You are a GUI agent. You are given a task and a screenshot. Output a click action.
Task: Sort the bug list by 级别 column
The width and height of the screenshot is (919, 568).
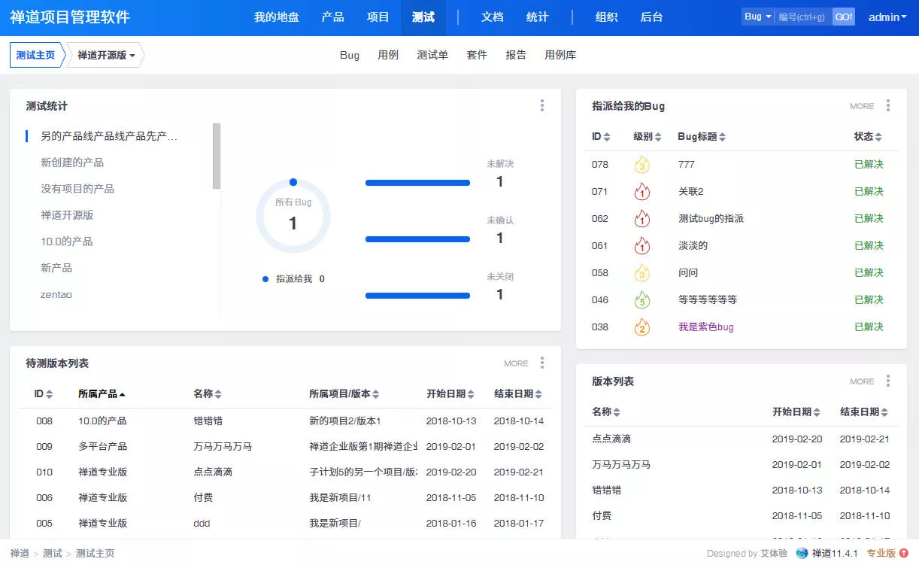648,137
